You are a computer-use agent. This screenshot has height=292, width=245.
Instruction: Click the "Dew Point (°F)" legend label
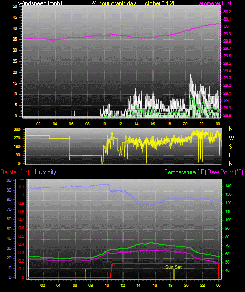pyautogui.click(x=225, y=172)
